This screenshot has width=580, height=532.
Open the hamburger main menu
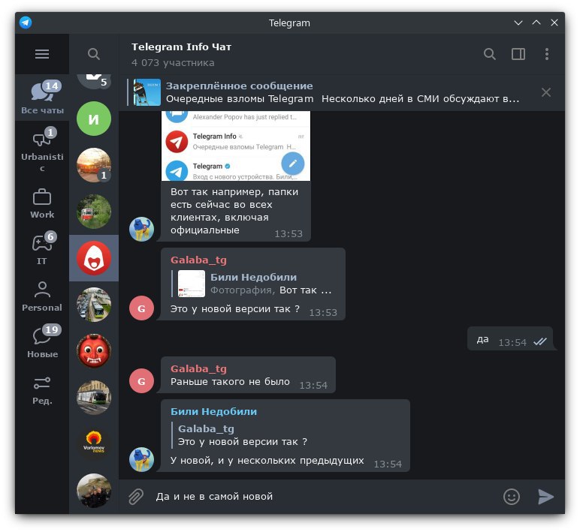pyautogui.click(x=42, y=54)
